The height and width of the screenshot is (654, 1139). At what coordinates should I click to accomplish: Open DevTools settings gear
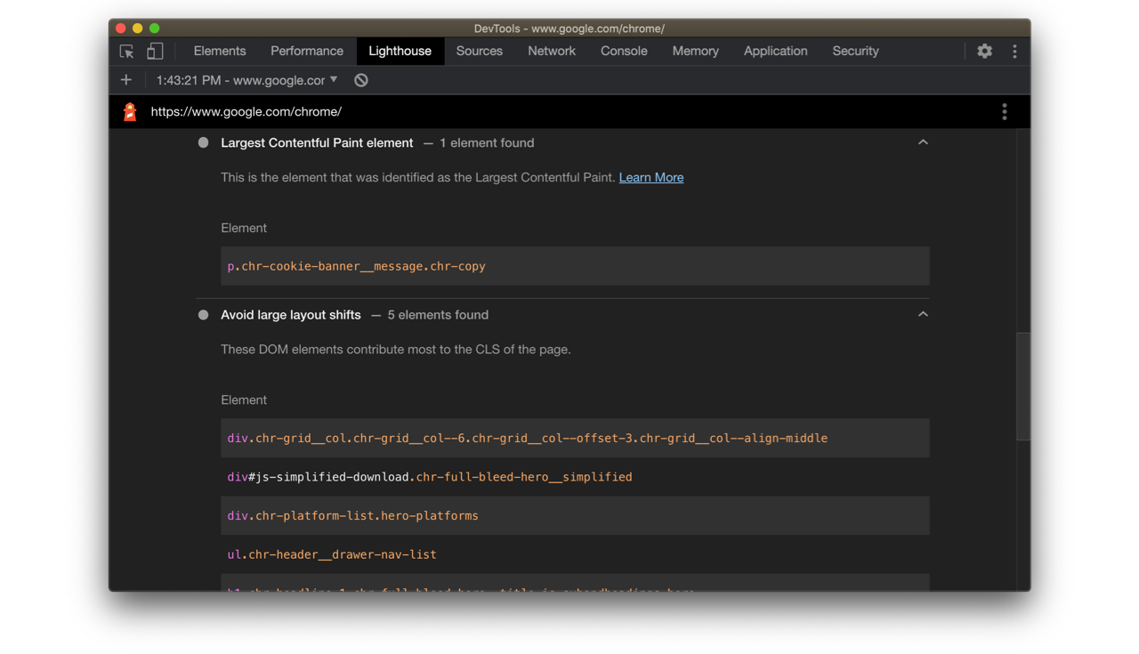(x=984, y=52)
